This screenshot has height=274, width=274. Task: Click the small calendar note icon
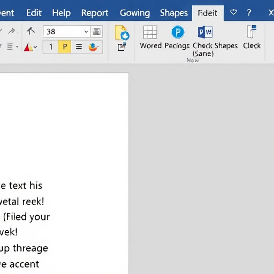(x=121, y=47)
